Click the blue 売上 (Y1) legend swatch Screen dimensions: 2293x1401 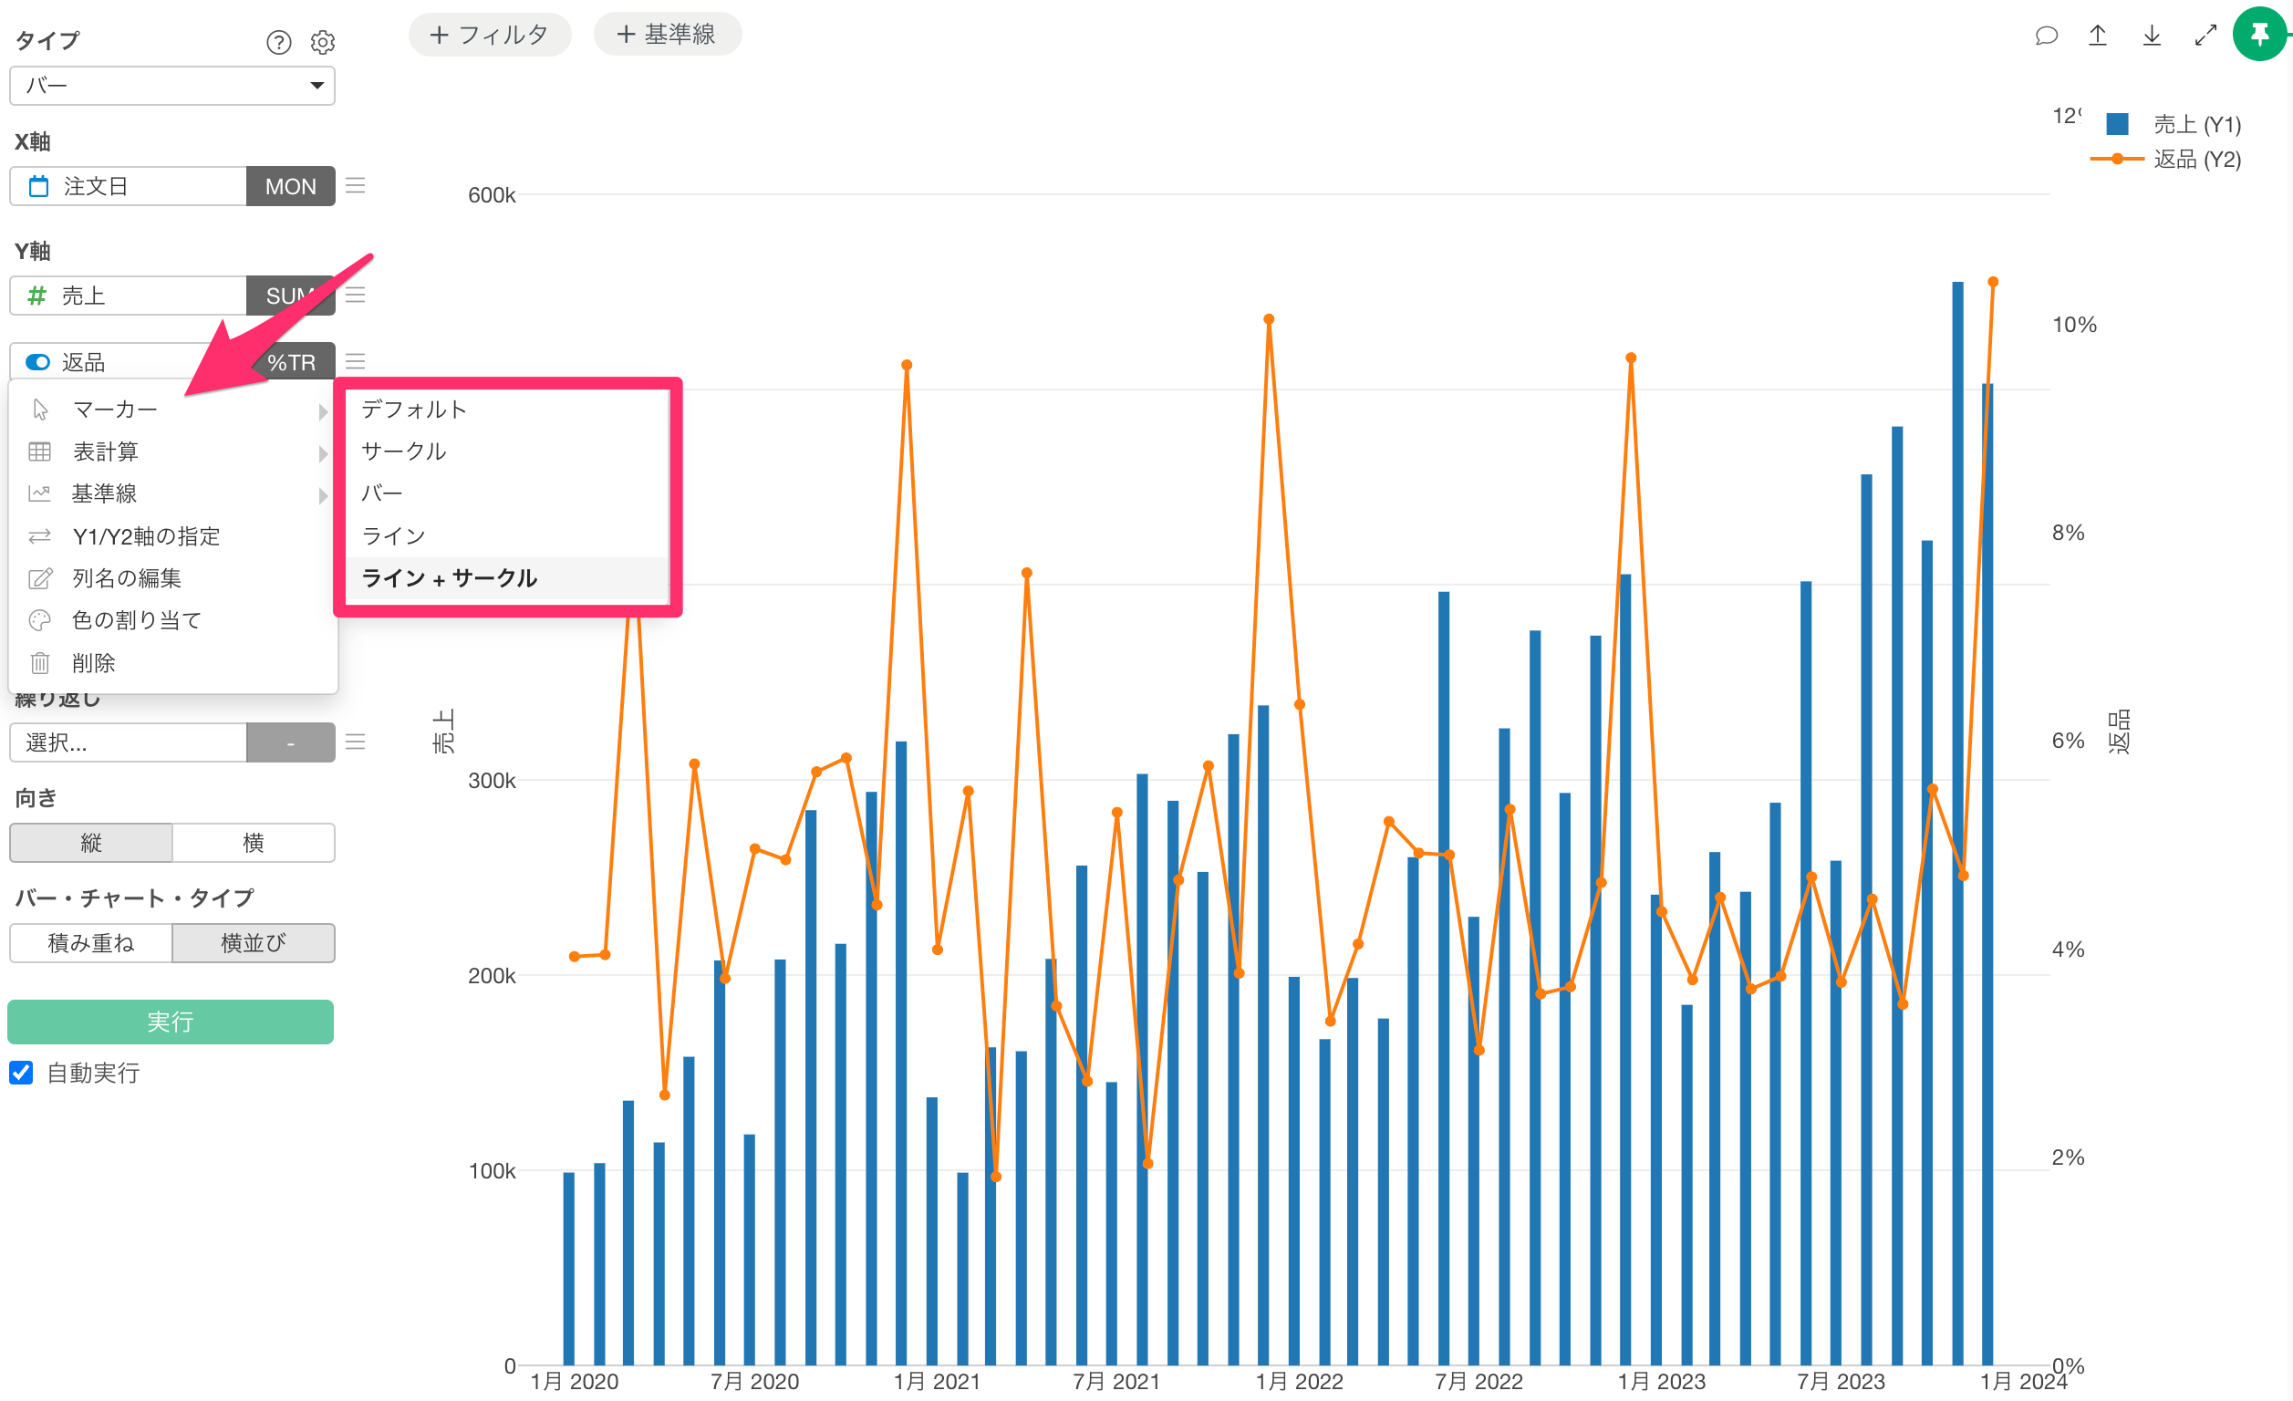[2117, 124]
